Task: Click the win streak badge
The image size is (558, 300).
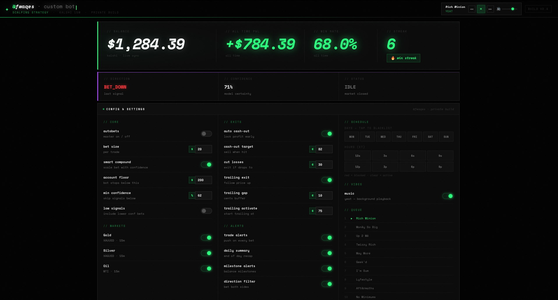Action: point(403,58)
